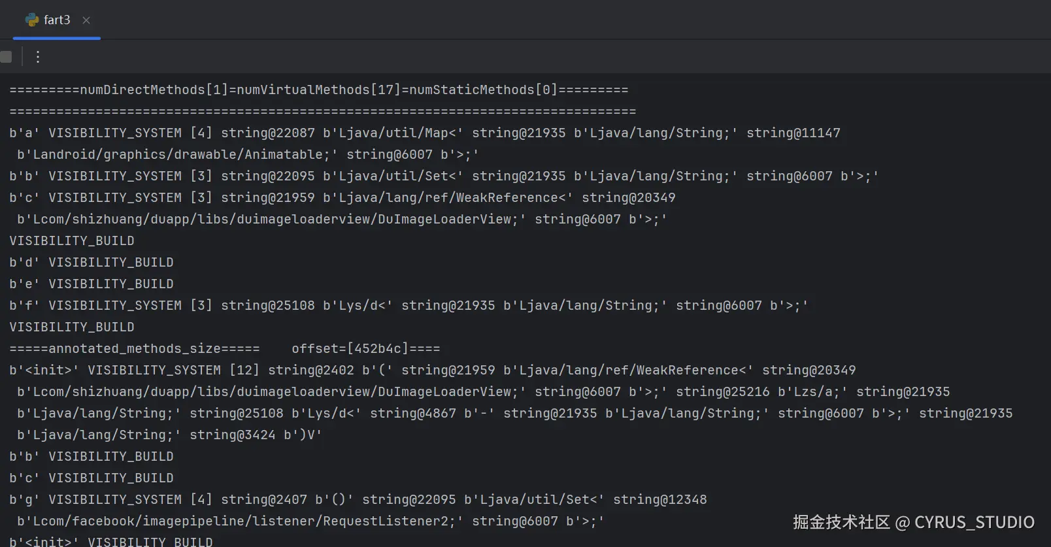Click the Python icon on the fart3 tab

[32, 20]
